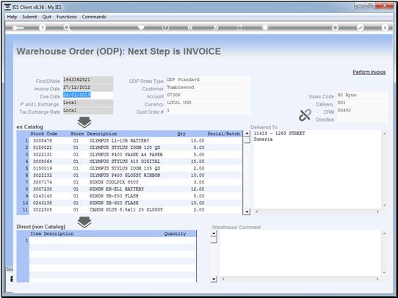Click the key icon in the toolbar
The width and height of the screenshot is (398, 298).
(x=18, y=28)
